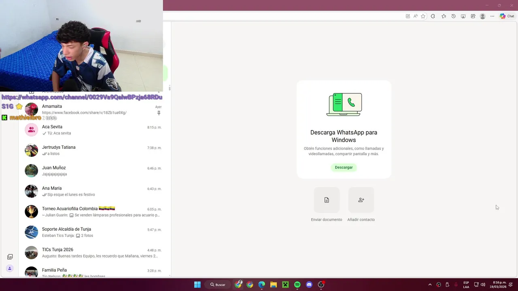518x291 pixels.
Task: Expand hidden system tray icons
Action: [430, 285]
